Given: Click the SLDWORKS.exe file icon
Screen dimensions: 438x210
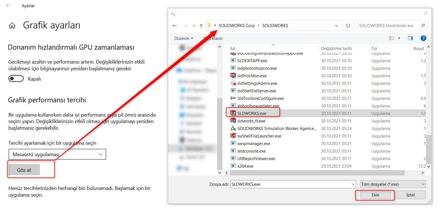Looking at the screenshot, I should [233, 113].
